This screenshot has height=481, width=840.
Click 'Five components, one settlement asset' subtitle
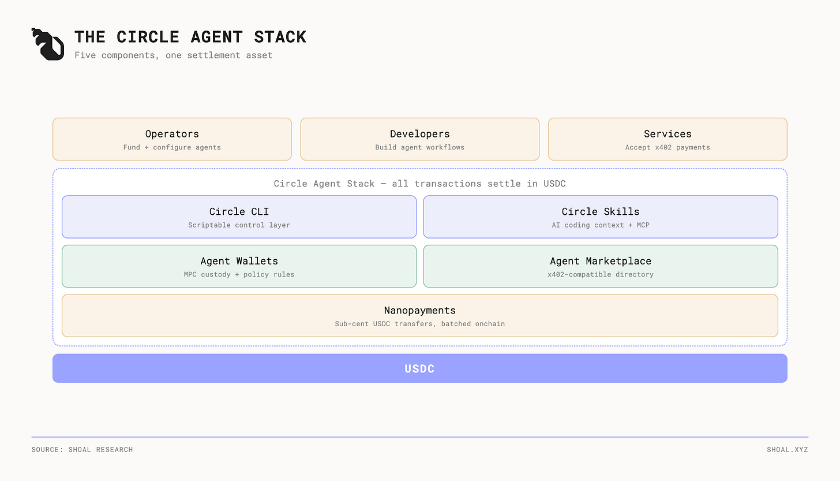point(173,55)
